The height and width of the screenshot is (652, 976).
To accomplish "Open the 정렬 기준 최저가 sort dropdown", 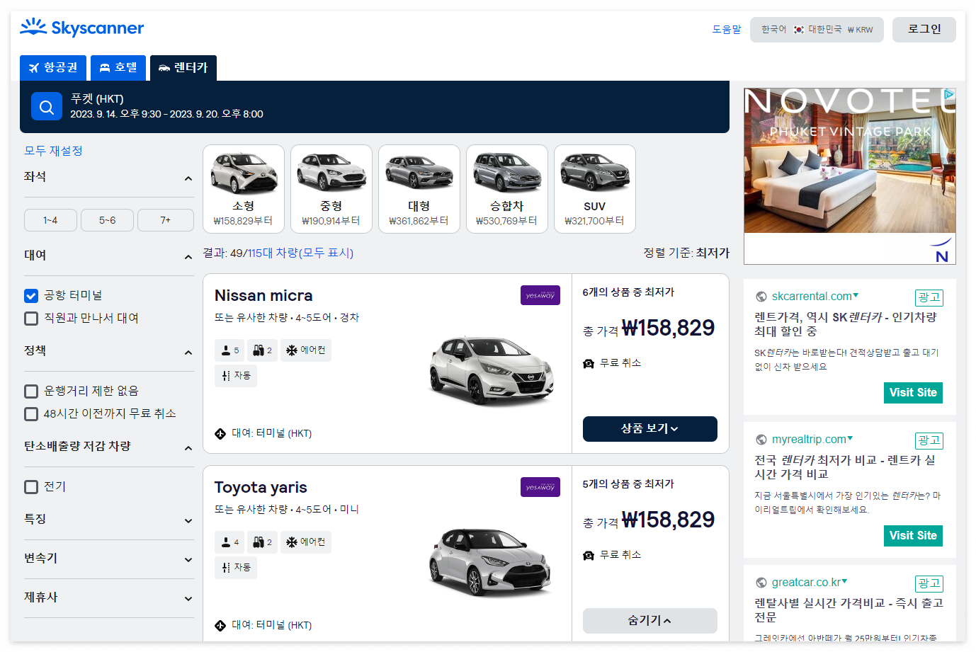I will click(686, 253).
